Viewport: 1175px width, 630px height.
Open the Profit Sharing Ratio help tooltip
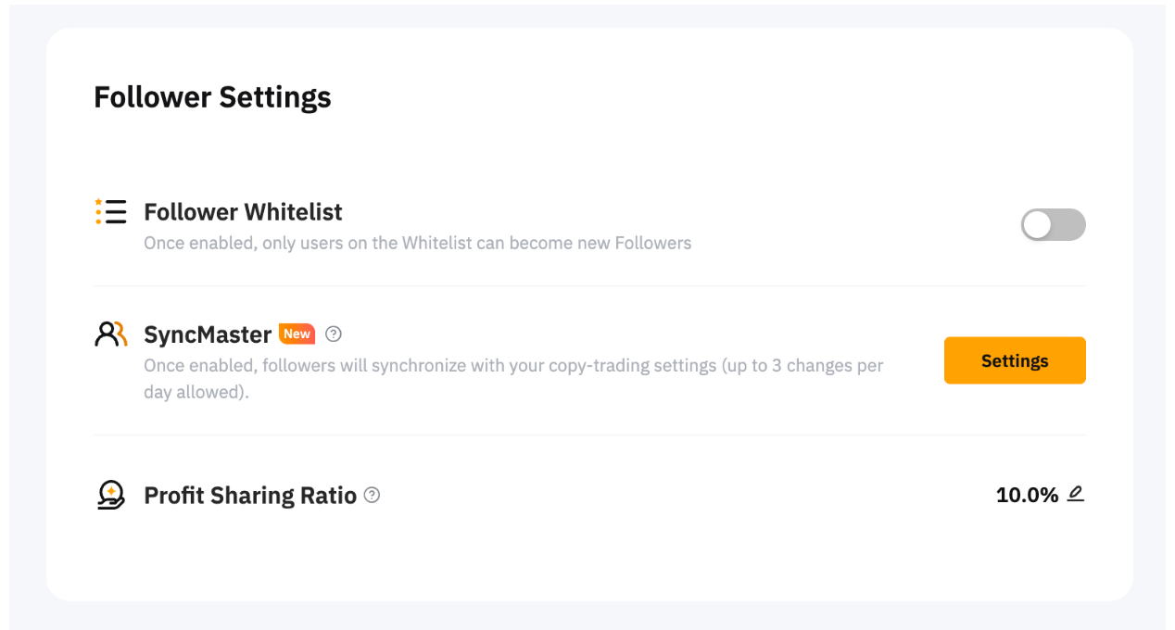[372, 495]
